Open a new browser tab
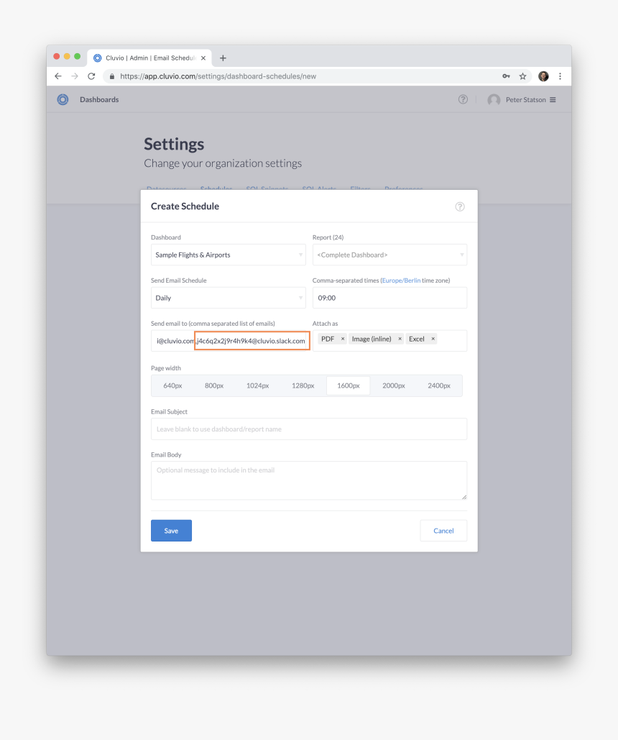Image resolution: width=618 pixels, height=740 pixels. pos(223,58)
